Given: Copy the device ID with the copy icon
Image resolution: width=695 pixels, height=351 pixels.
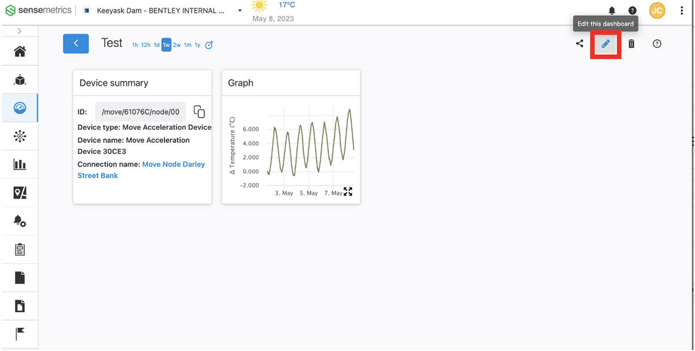Looking at the screenshot, I should pyautogui.click(x=199, y=111).
